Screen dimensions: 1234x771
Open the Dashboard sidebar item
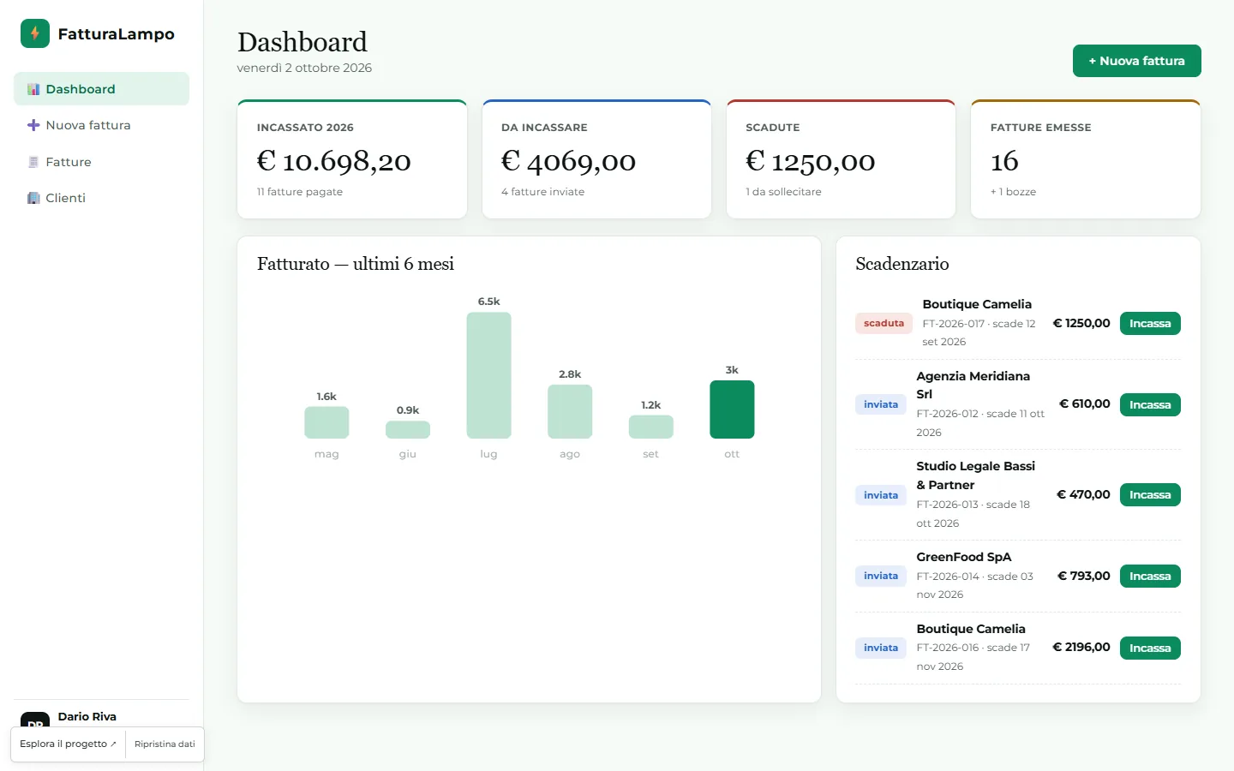point(101,89)
